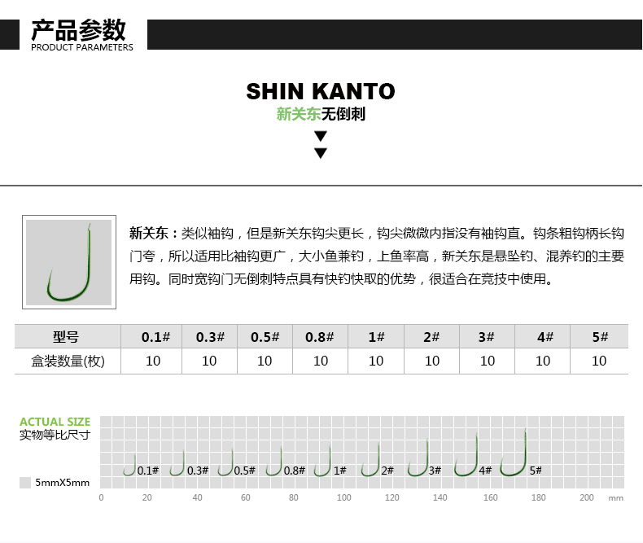Image resolution: width=643 pixels, height=543 pixels.
Task: Click the 0.3# hook in size chart
Action: pos(177,463)
